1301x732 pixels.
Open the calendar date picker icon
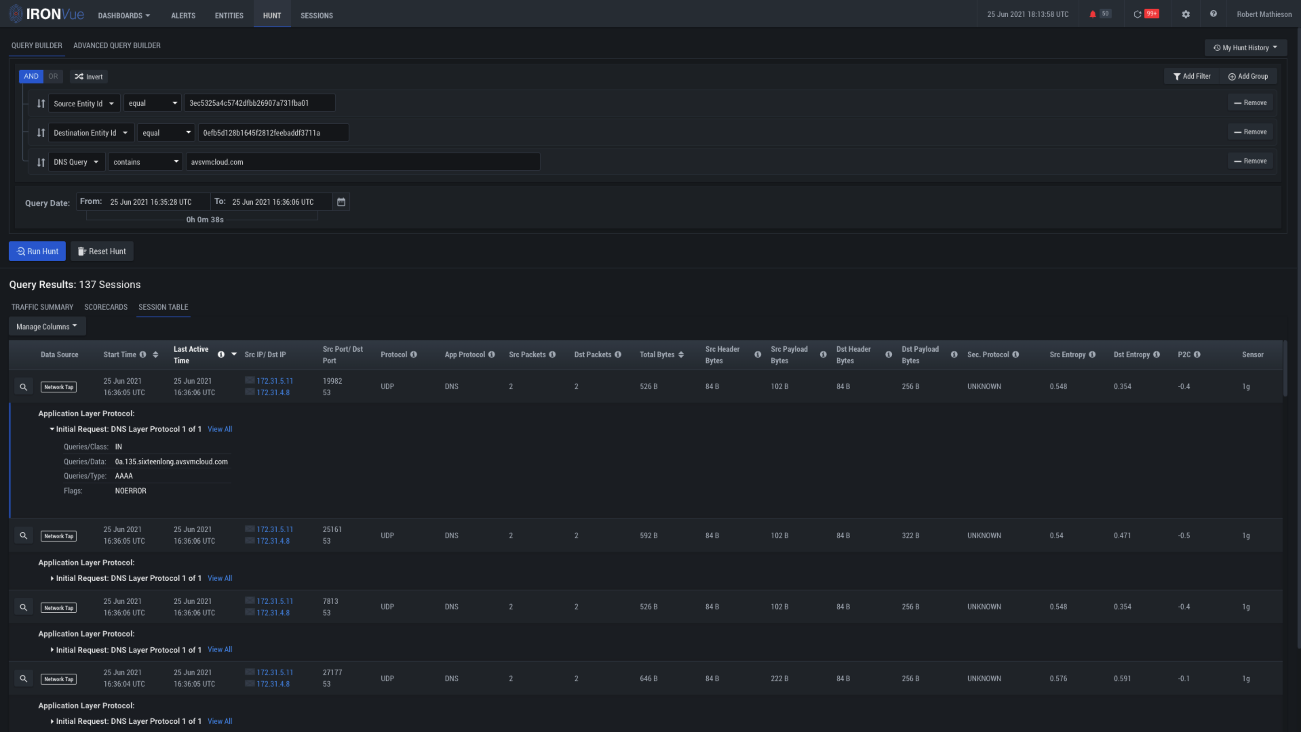(341, 202)
